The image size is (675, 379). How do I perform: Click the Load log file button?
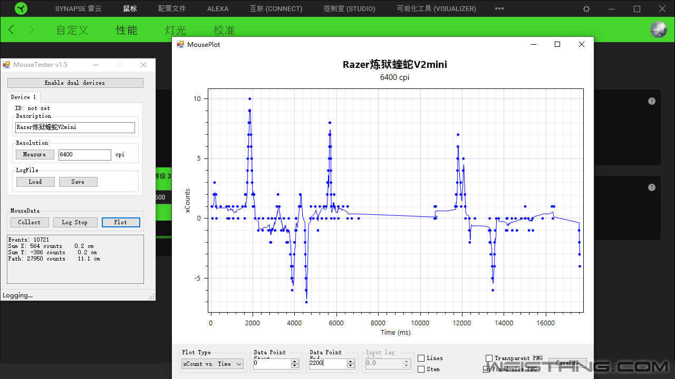pyautogui.click(x=35, y=182)
